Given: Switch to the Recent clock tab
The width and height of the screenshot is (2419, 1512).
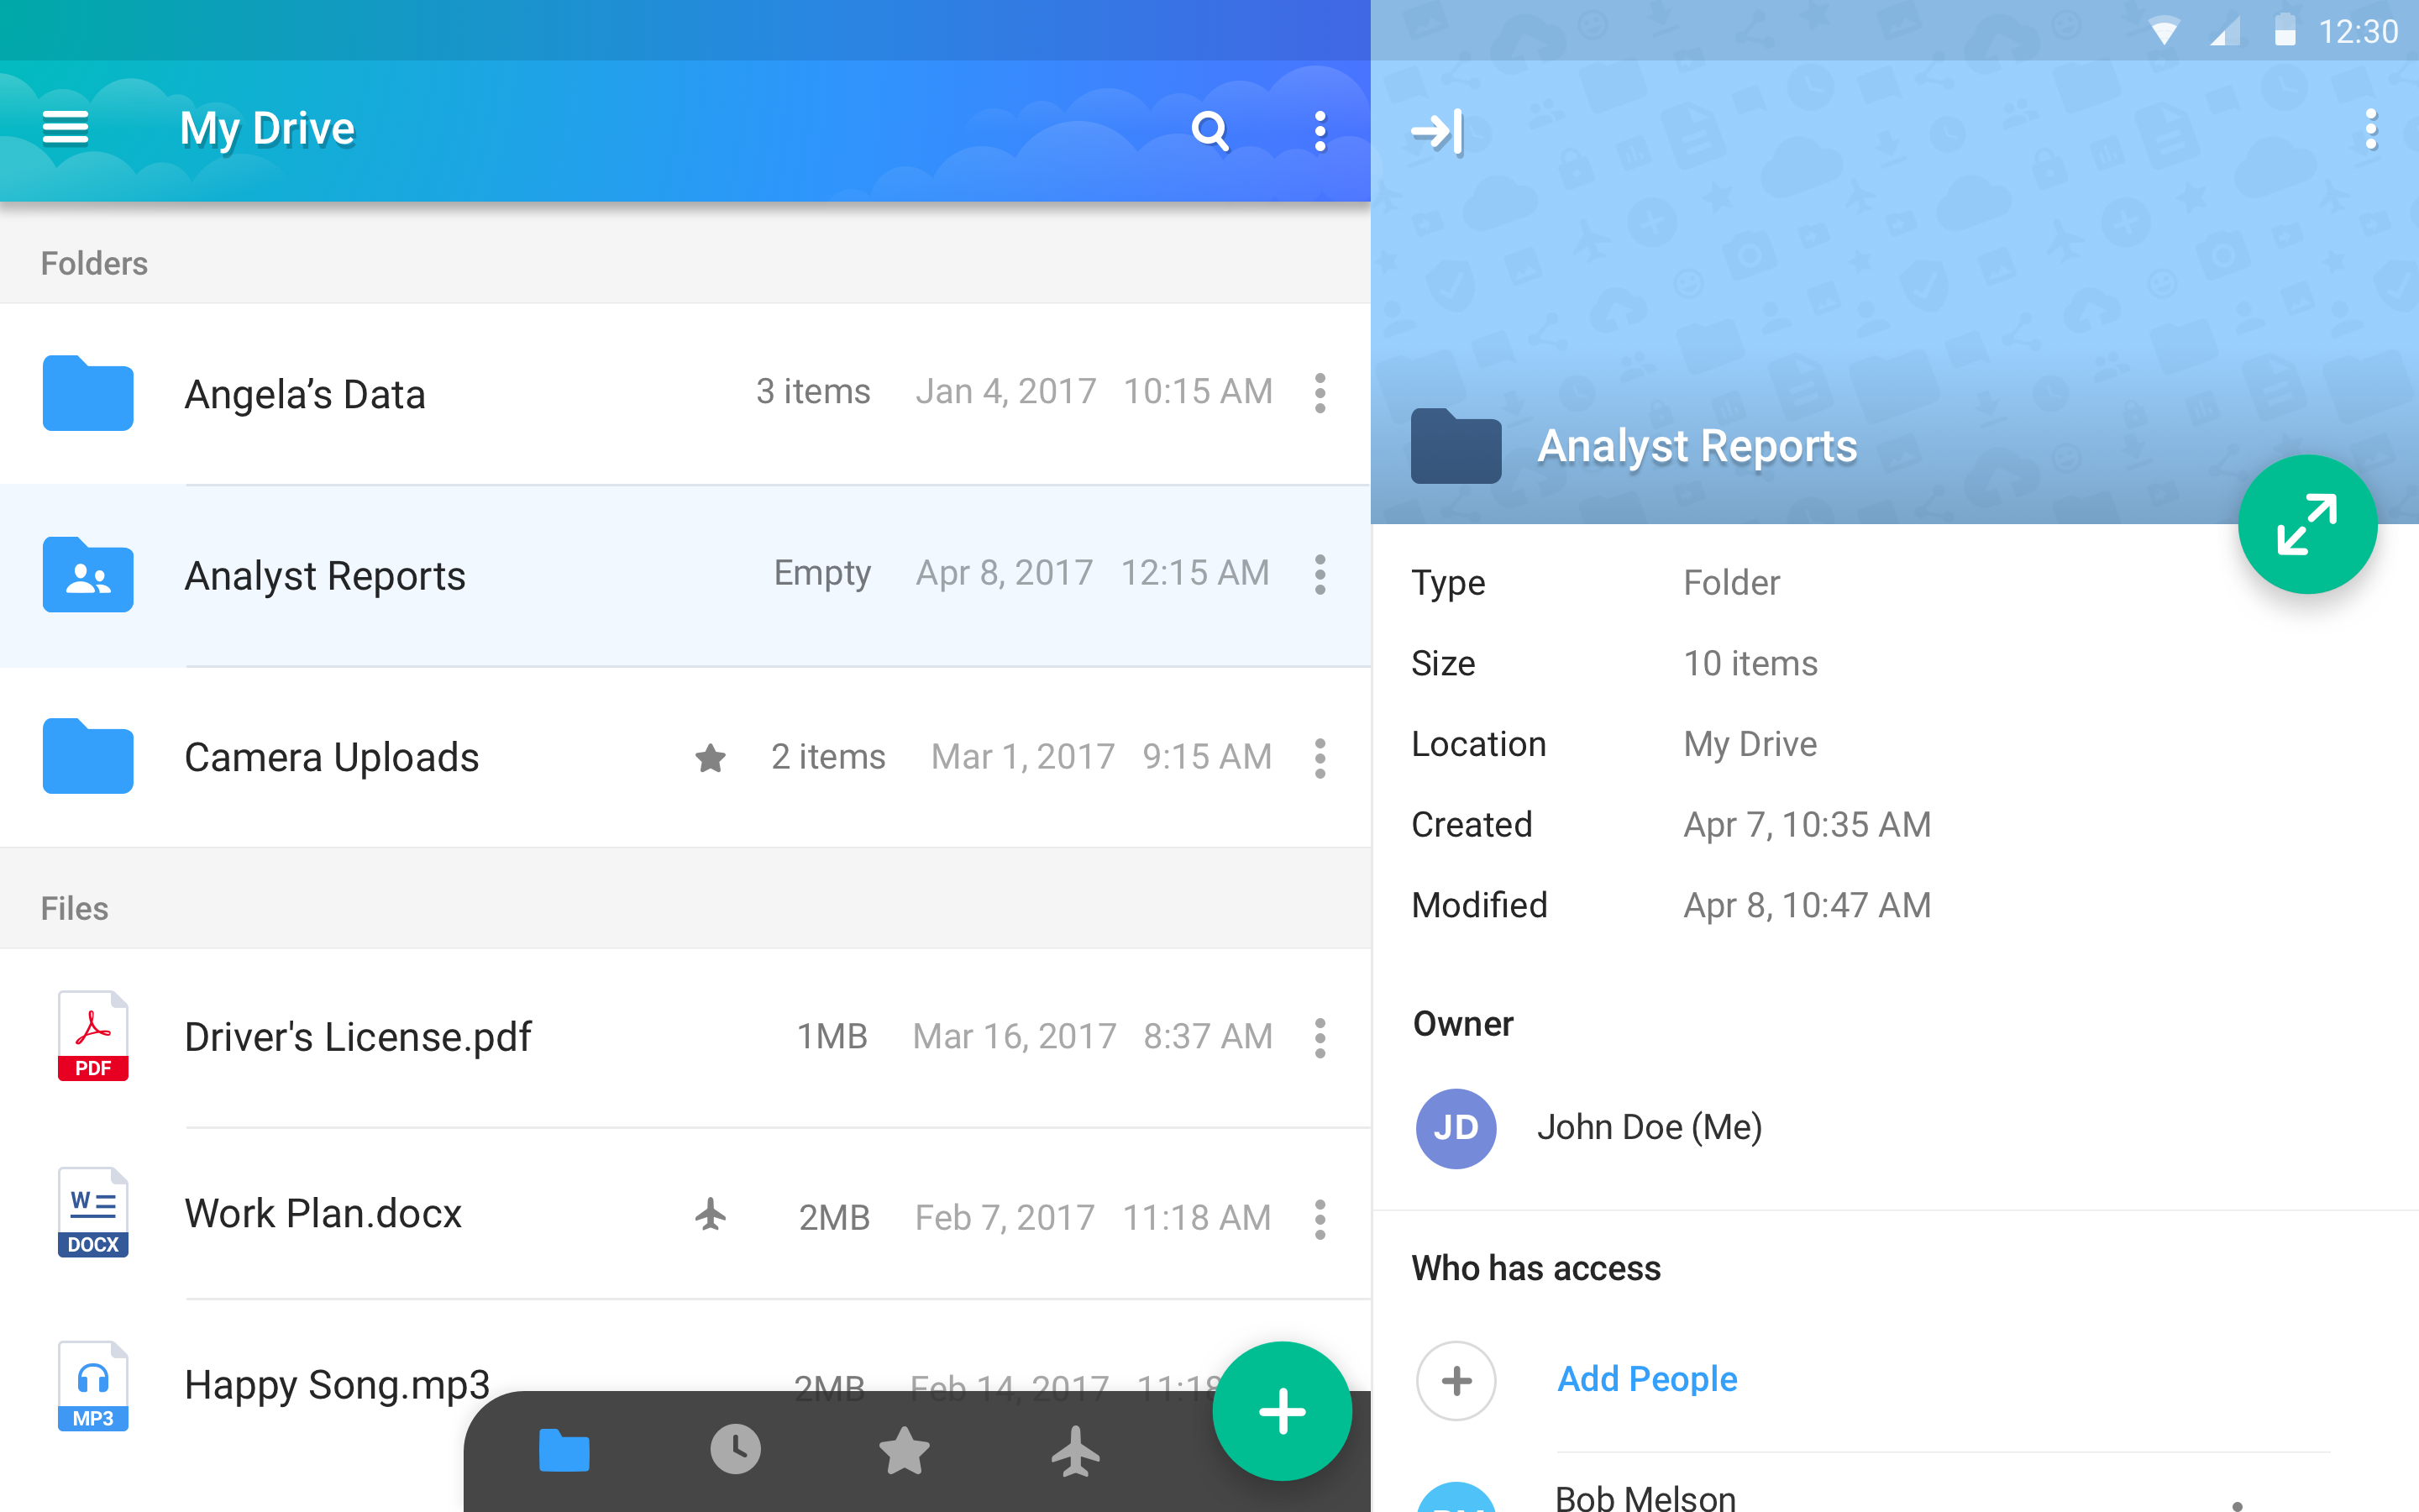Looking at the screenshot, I should [735, 1449].
